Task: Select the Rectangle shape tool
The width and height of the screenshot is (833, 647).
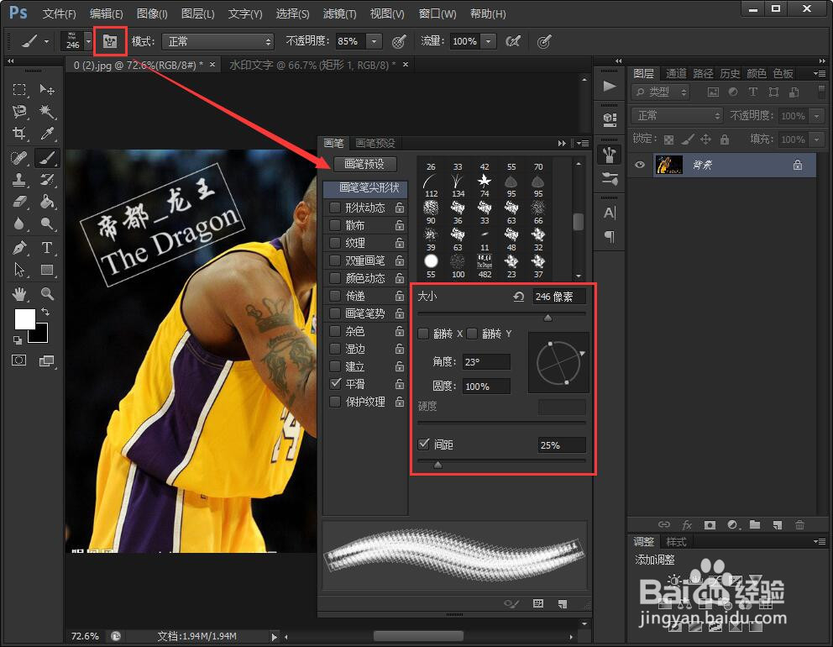Action: pos(47,270)
